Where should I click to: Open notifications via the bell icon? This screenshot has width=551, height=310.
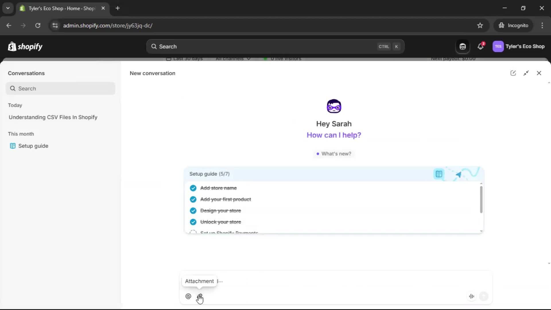pyautogui.click(x=481, y=46)
